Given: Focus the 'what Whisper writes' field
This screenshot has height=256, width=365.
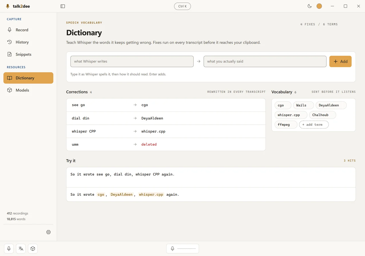Looking at the screenshot, I should coord(132,61).
